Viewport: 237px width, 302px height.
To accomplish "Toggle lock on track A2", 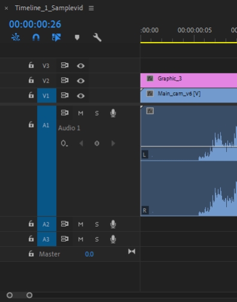I will [31, 224].
